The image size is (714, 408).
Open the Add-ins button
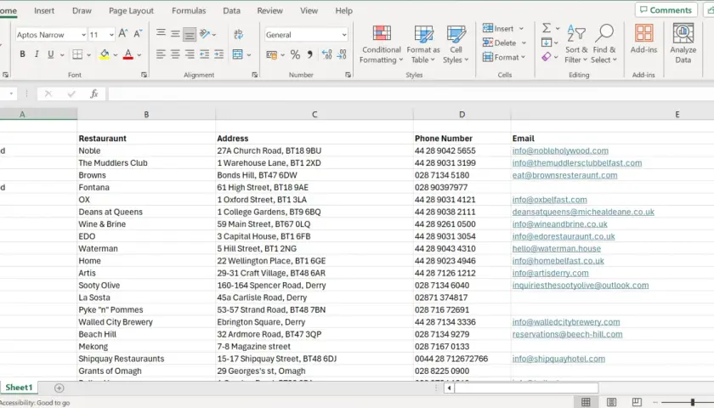tap(643, 39)
